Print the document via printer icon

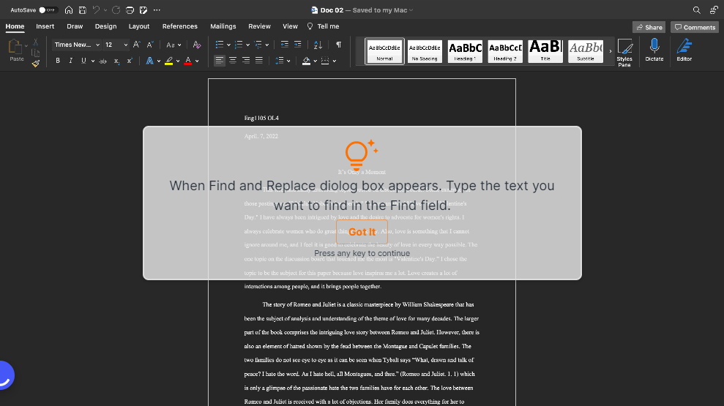coord(130,10)
